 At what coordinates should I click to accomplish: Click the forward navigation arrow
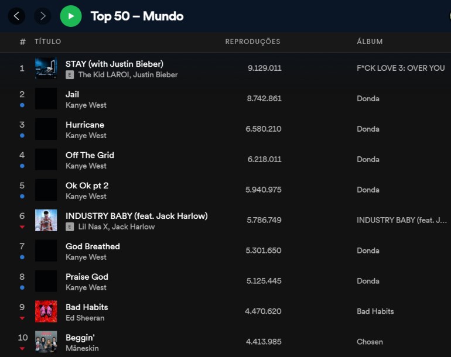[x=42, y=16]
